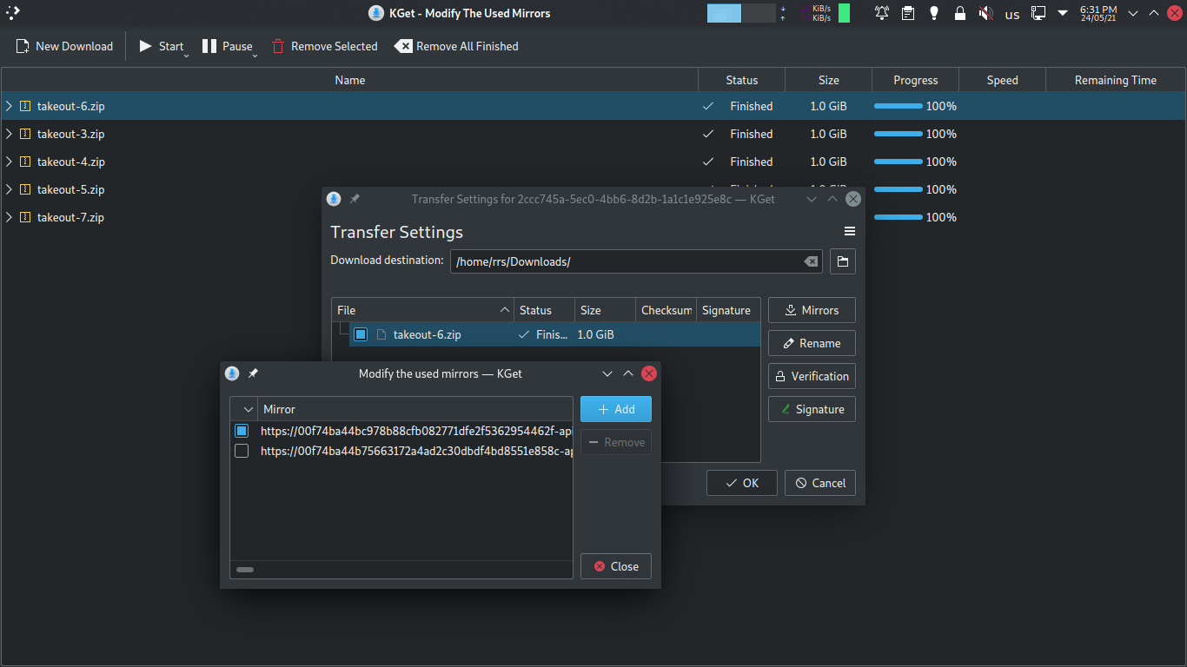Expand the takeout-5.zip transfer row
This screenshot has width=1187, height=667.
9,189
